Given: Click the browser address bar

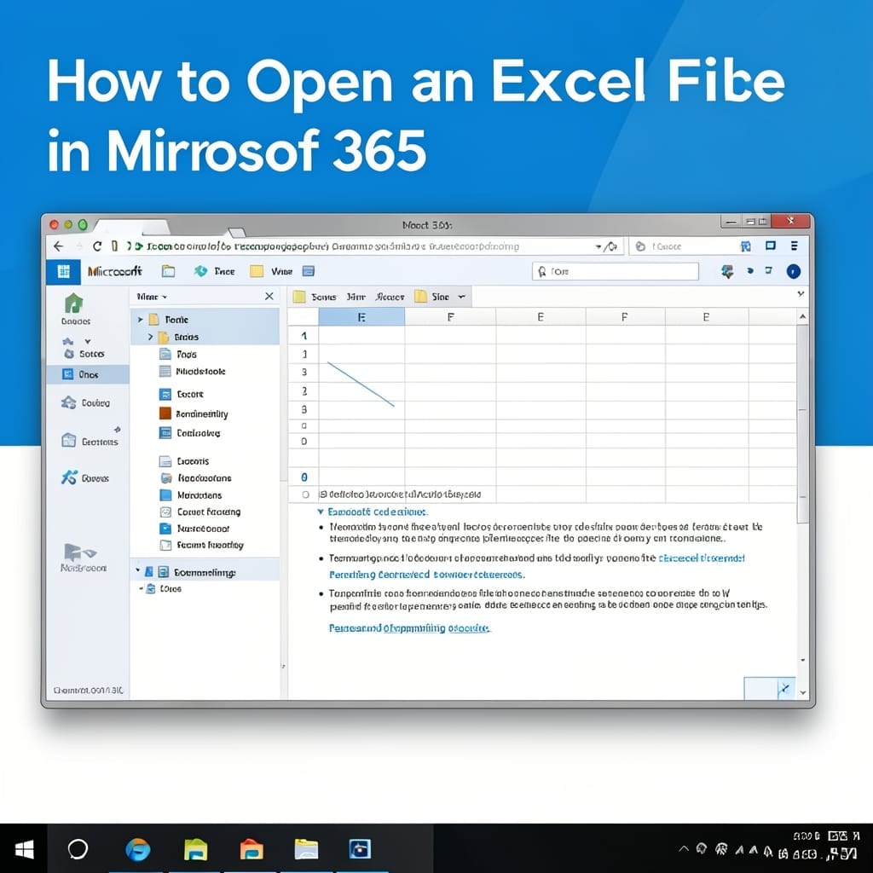Looking at the screenshot, I should (x=356, y=246).
